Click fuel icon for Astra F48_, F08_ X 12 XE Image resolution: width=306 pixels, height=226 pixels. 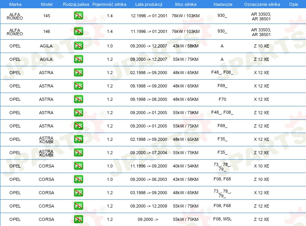tap(78, 73)
